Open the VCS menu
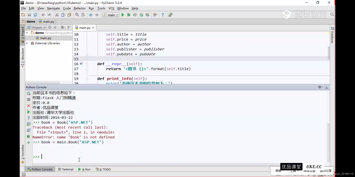This screenshot has width=355, height=177. tap(111, 8)
